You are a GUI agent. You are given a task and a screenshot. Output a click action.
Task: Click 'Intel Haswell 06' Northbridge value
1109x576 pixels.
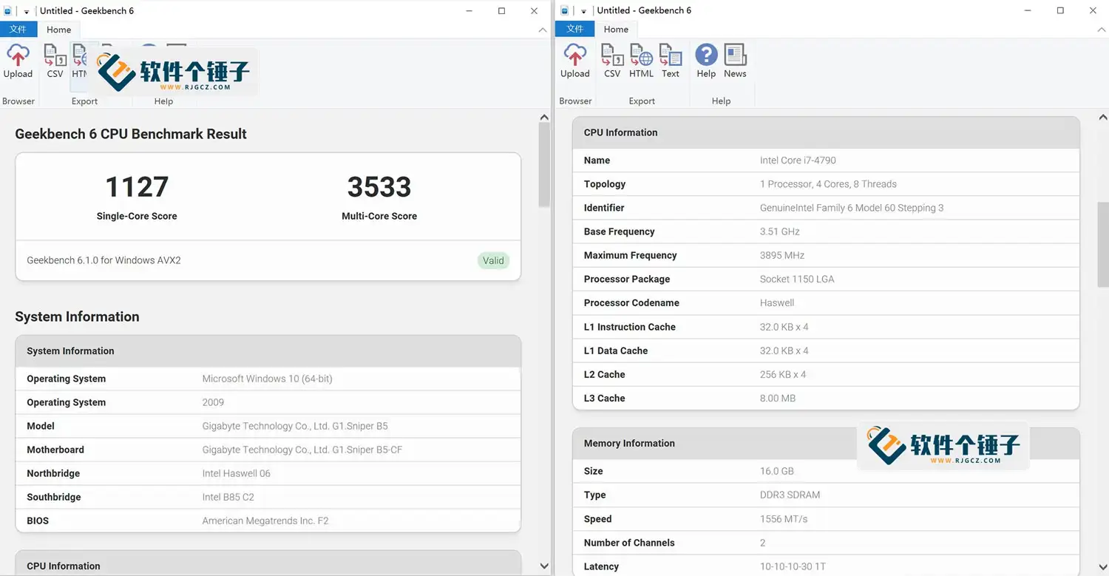(237, 473)
